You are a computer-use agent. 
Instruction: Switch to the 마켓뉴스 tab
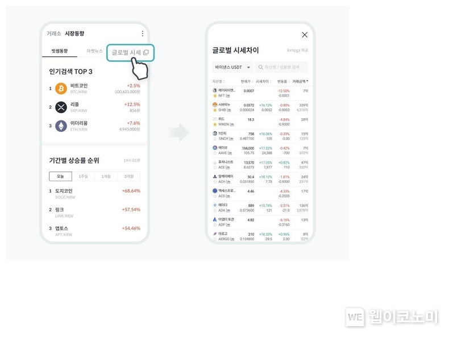click(x=94, y=51)
